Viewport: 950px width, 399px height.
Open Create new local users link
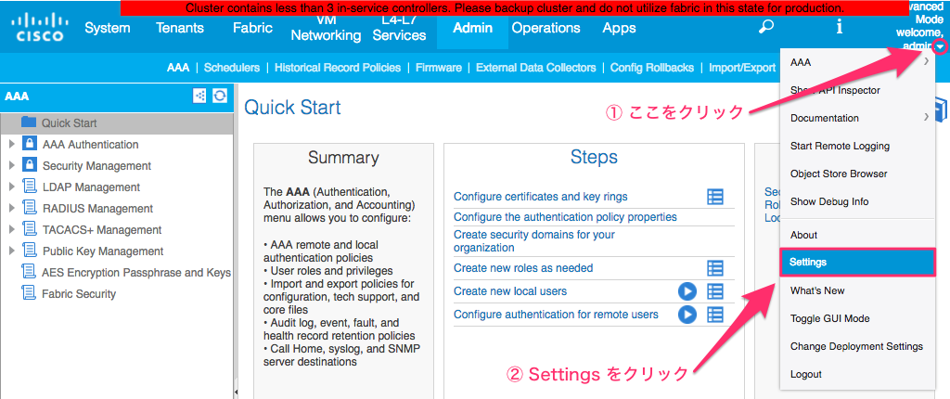(x=510, y=291)
